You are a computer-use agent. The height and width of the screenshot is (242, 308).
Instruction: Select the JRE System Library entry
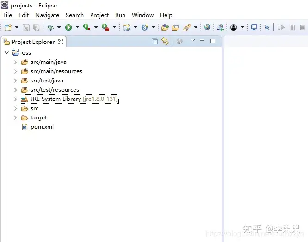(70, 99)
